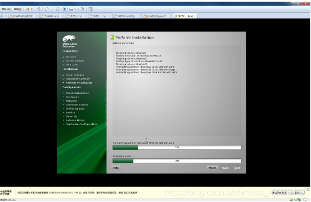Screen dimensions: 311x202
Task: Close the CentOS 6-test tab
Action: 63,16
